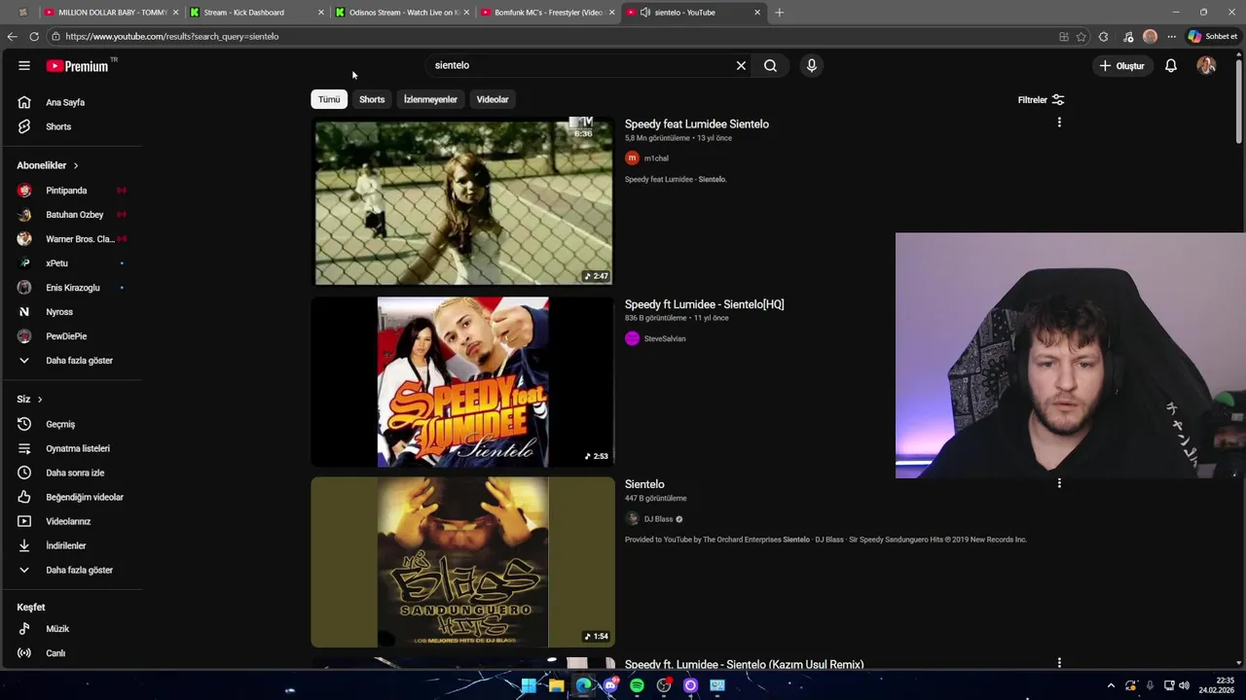Select the Shorts filter chip
This screenshot has height=700, width=1246.
372,99
